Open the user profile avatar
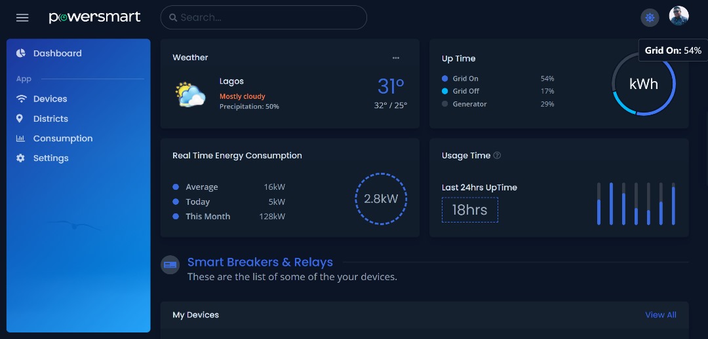This screenshot has width=708, height=339. tap(678, 16)
